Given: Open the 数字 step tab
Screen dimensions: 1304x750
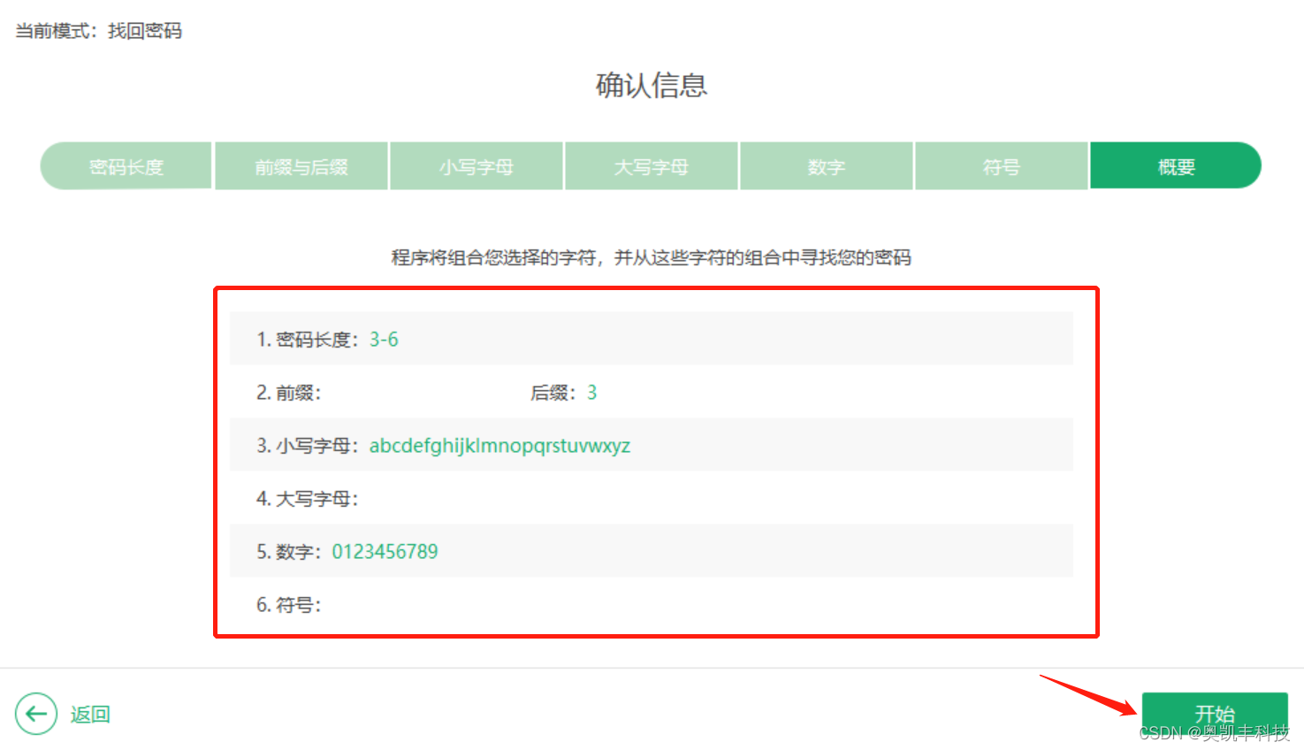Looking at the screenshot, I should click(826, 165).
